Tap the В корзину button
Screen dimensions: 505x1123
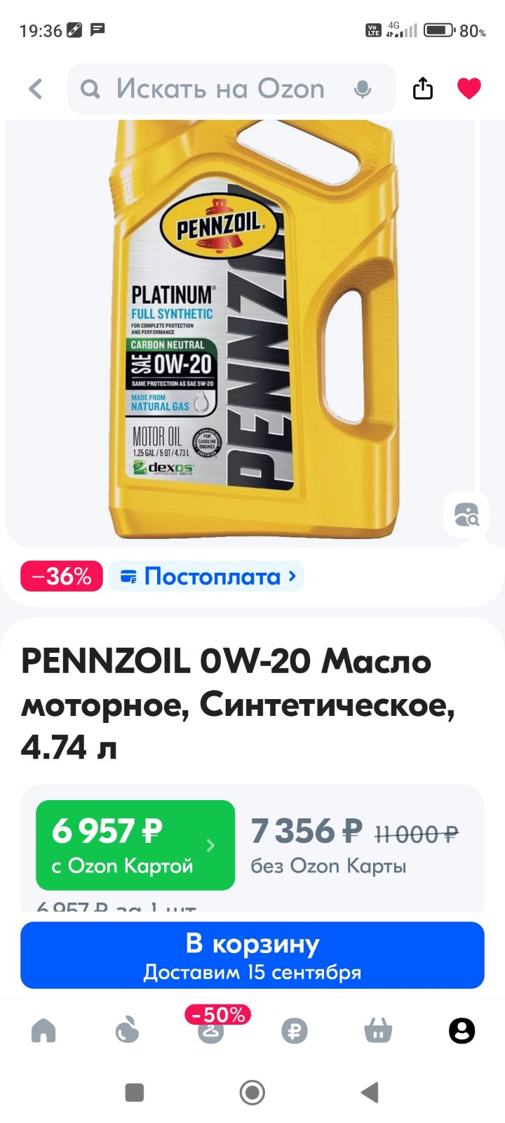coord(252,955)
